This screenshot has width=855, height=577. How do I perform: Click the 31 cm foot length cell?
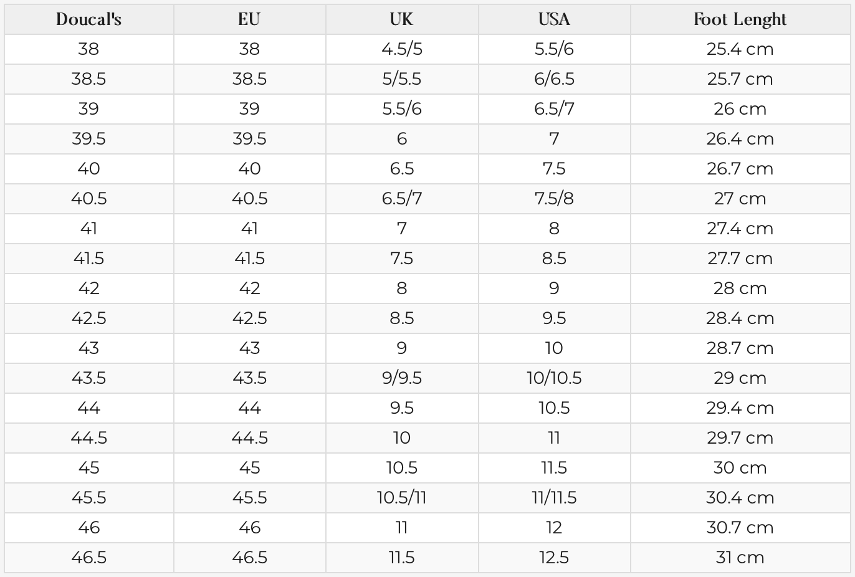coord(740,558)
